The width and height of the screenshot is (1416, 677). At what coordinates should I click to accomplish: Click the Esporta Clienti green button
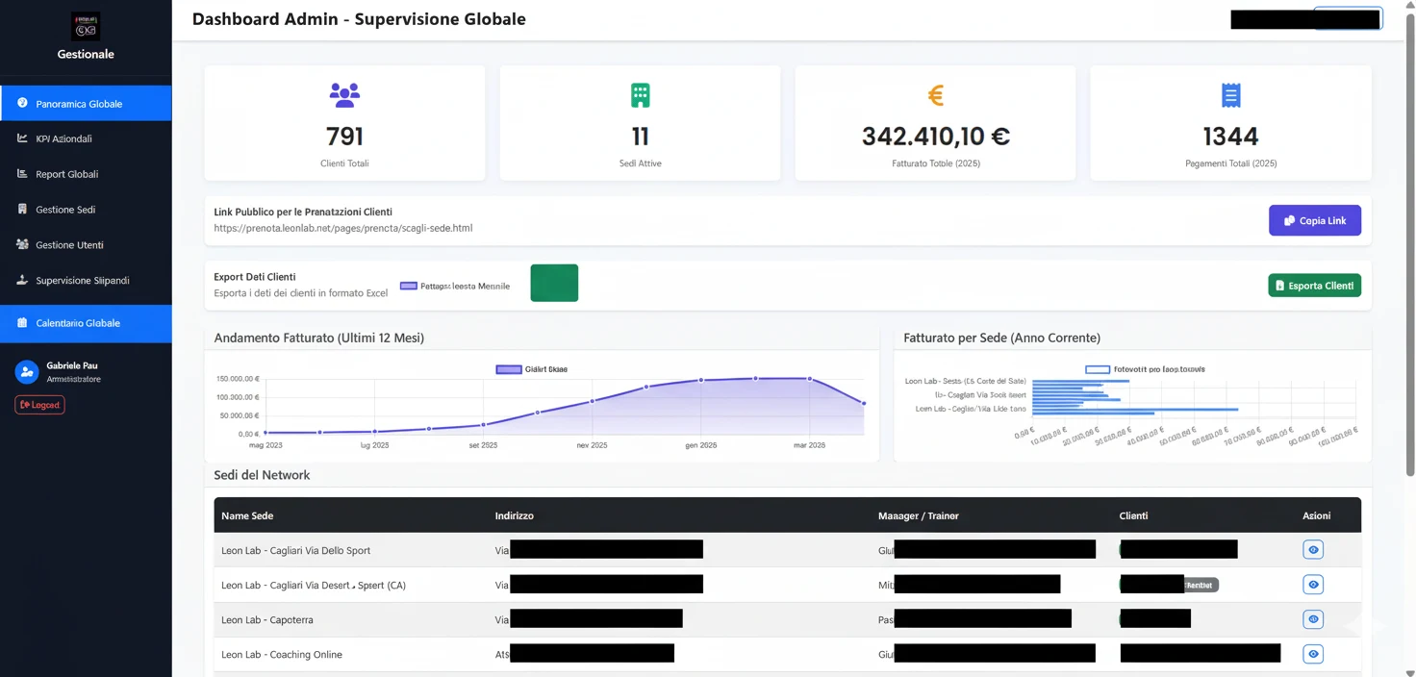1314,285
